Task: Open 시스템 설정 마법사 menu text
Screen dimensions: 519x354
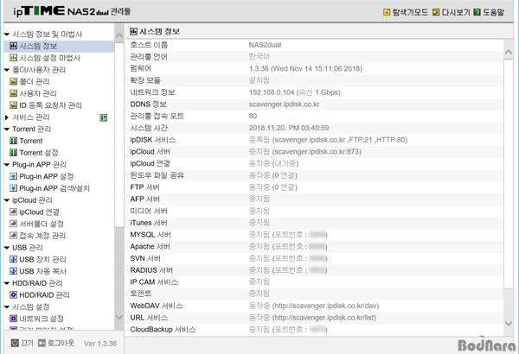Action: point(49,58)
